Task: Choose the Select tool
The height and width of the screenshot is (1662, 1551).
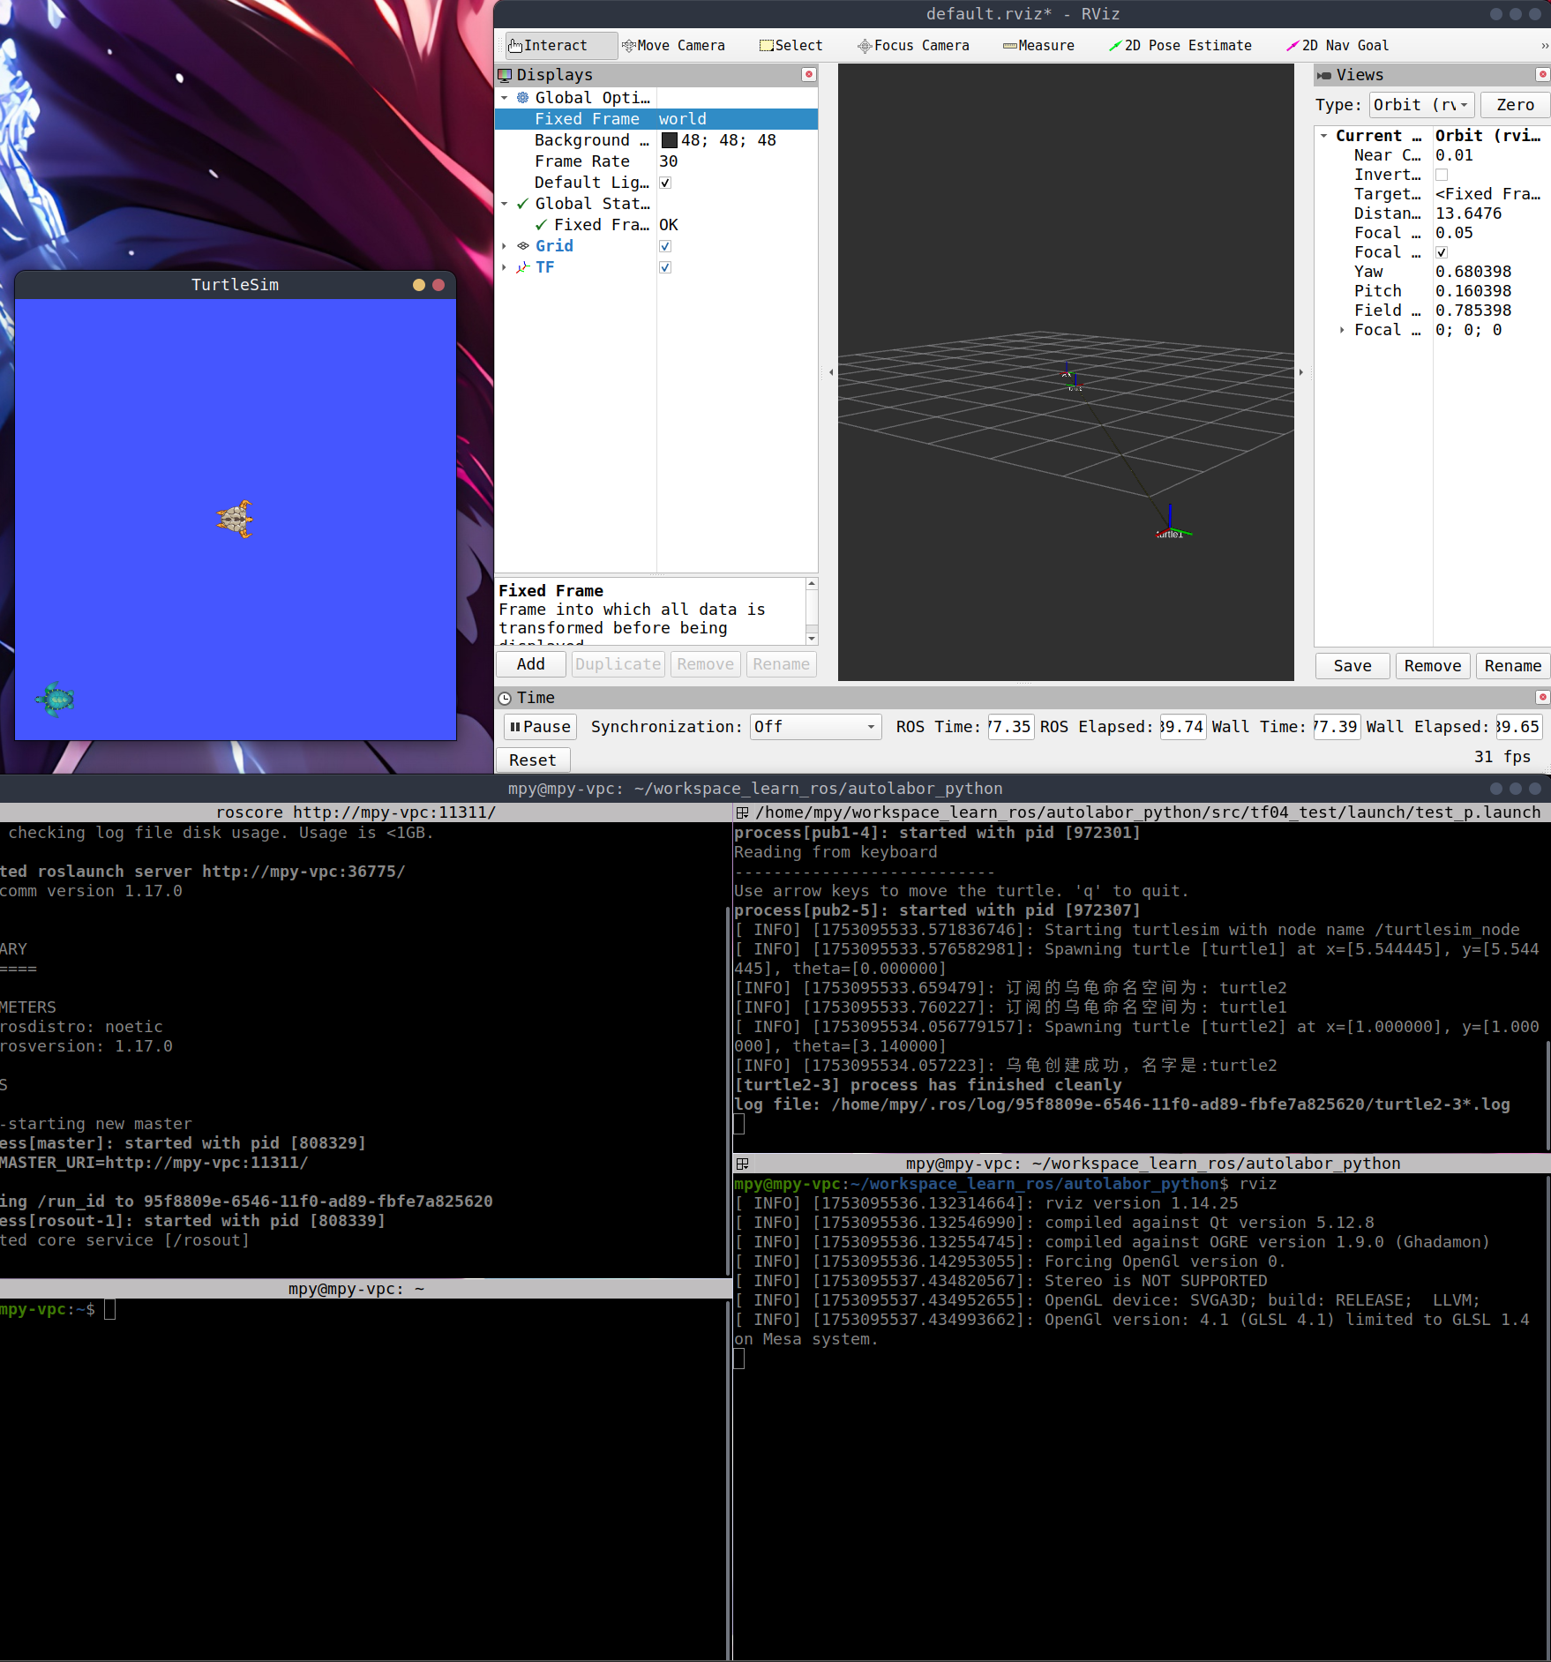Action: (x=790, y=46)
